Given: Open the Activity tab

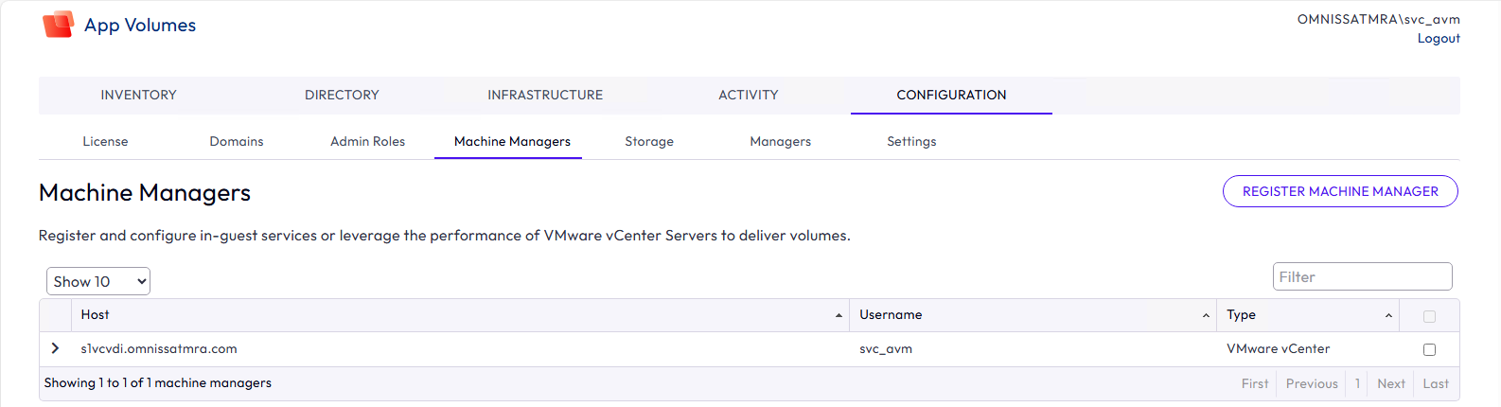Looking at the screenshot, I should 748,95.
